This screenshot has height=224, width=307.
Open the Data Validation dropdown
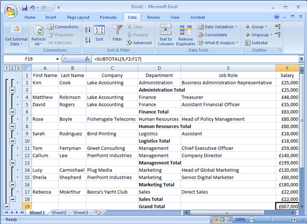[236, 27]
